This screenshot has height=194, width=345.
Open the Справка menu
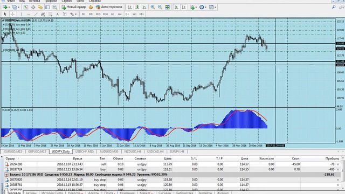pyautogui.click(x=95, y=1)
